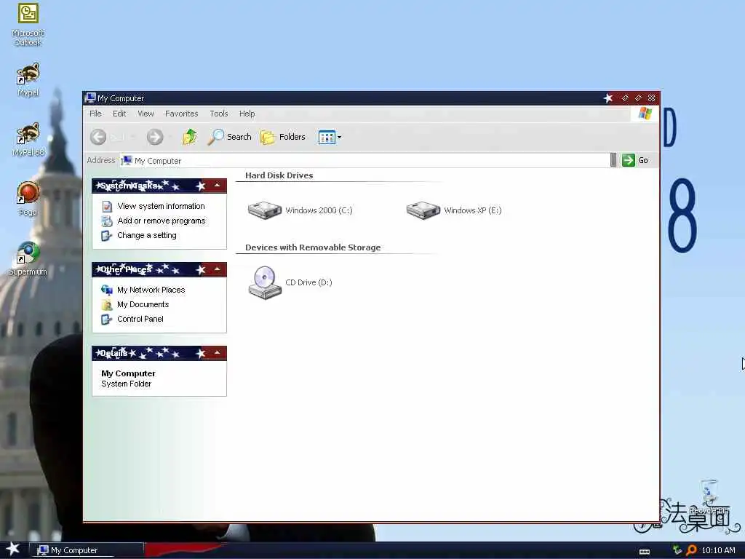This screenshot has height=559, width=745.
Task: Open the Search pane
Action: (x=229, y=137)
